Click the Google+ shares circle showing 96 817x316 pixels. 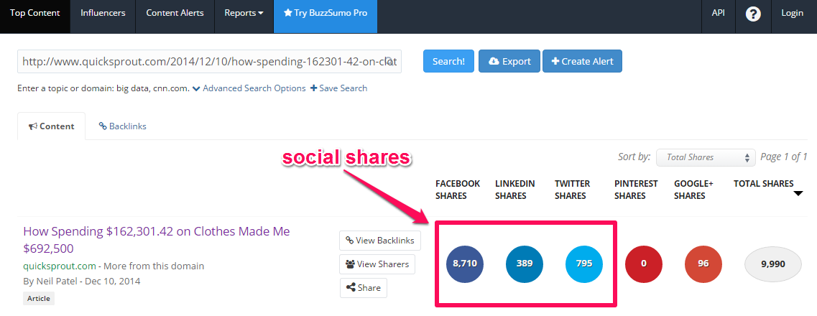click(x=703, y=264)
